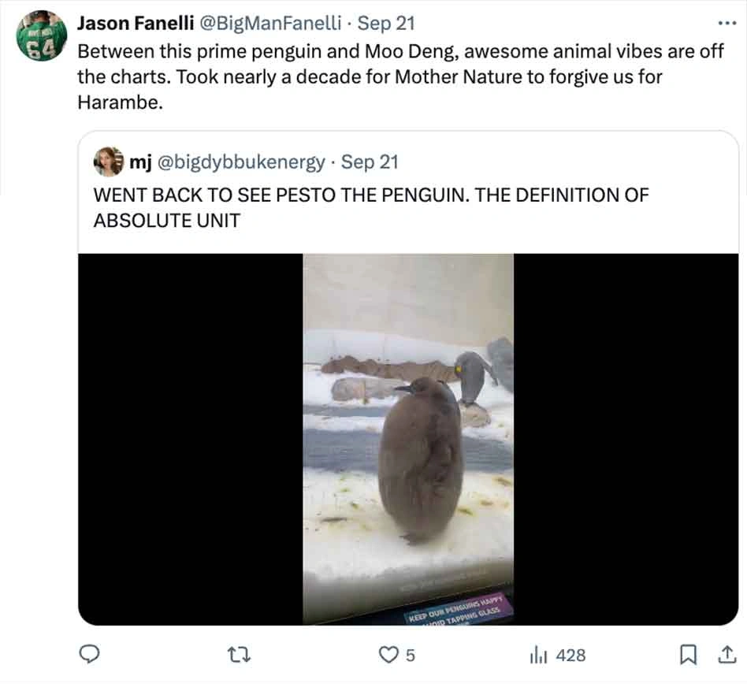Click the share upload arrow icon

724,654
